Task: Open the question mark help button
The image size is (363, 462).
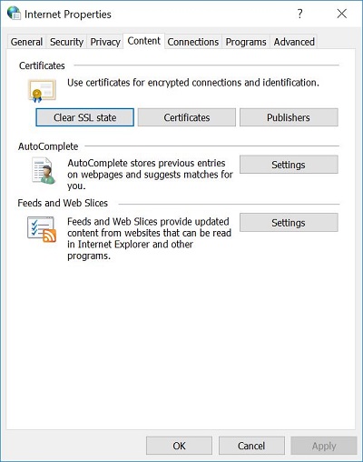Action: click(299, 14)
